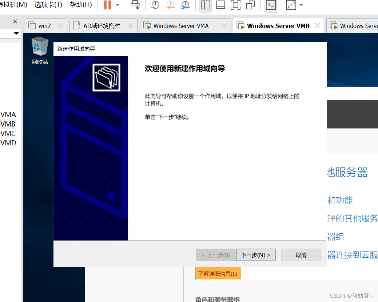Screen dimensions: 378x302
Task: Click the orange pause VM icon
Action: [107, 5]
